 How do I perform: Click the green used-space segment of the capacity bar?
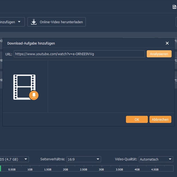point(1,169)
